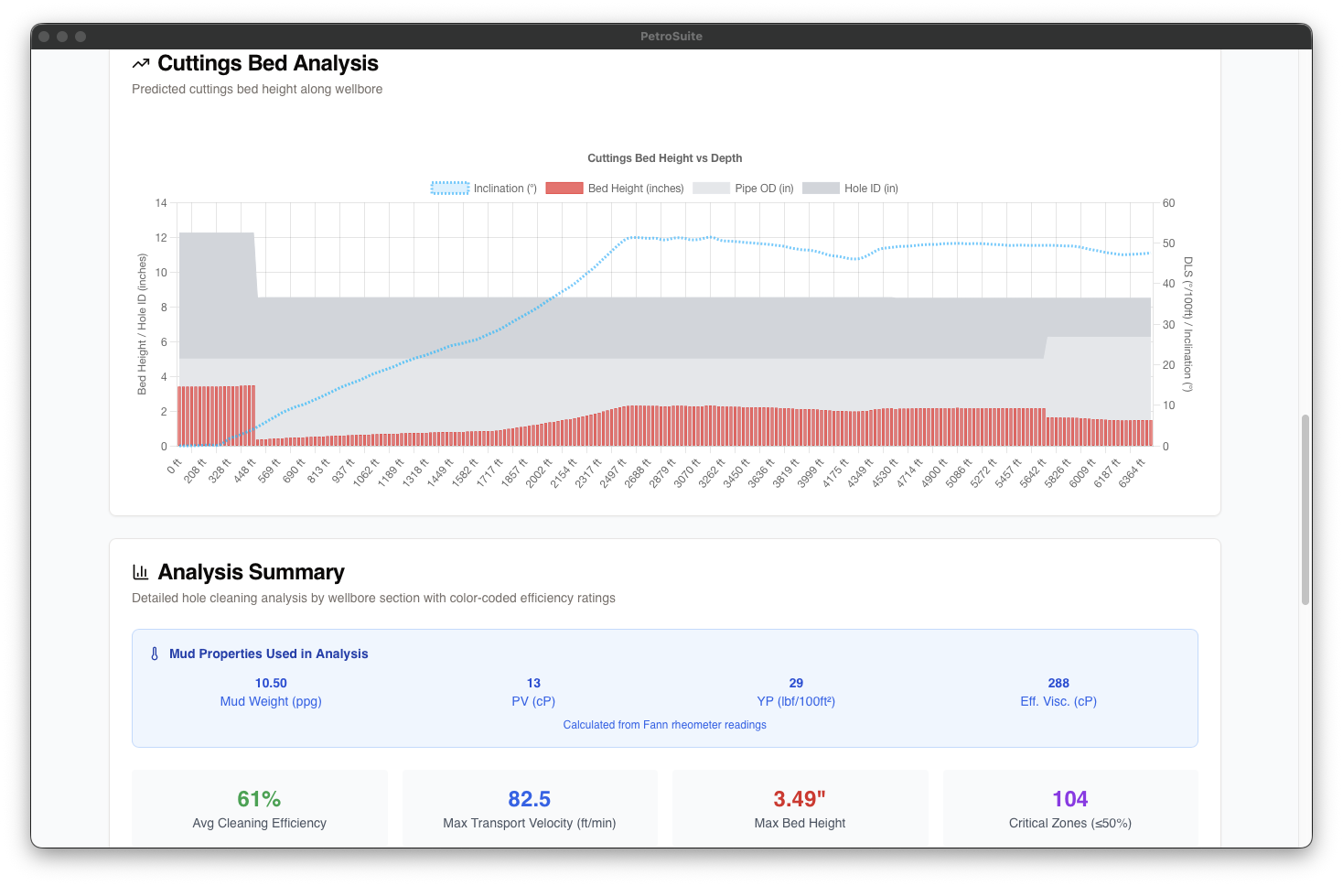Viewport: 1343px width, 886px height.
Task: Select the Avg Cleaning Efficiency card
Action: 259,808
